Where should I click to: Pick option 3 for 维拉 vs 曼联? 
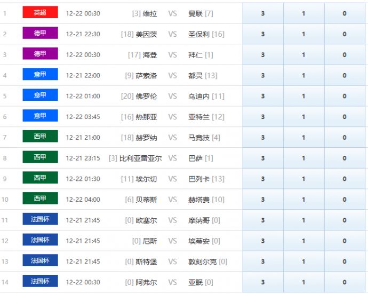(263, 13)
